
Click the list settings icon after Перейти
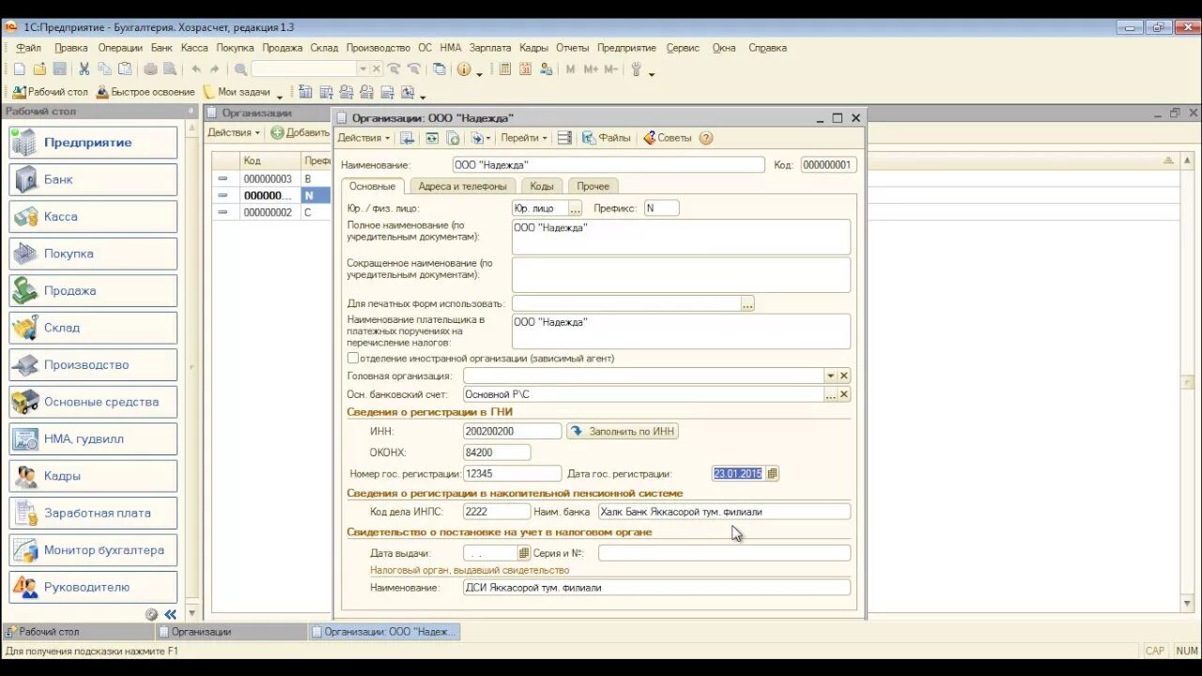564,138
